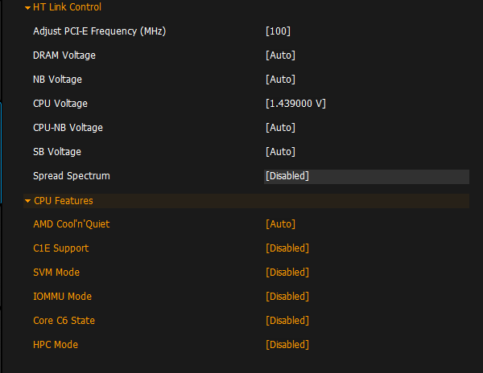Click the AMD Cool'n'Quiet label

click(72, 224)
